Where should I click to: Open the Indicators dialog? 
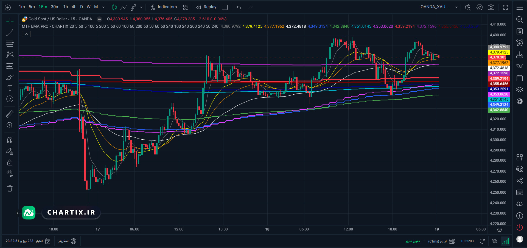click(164, 7)
